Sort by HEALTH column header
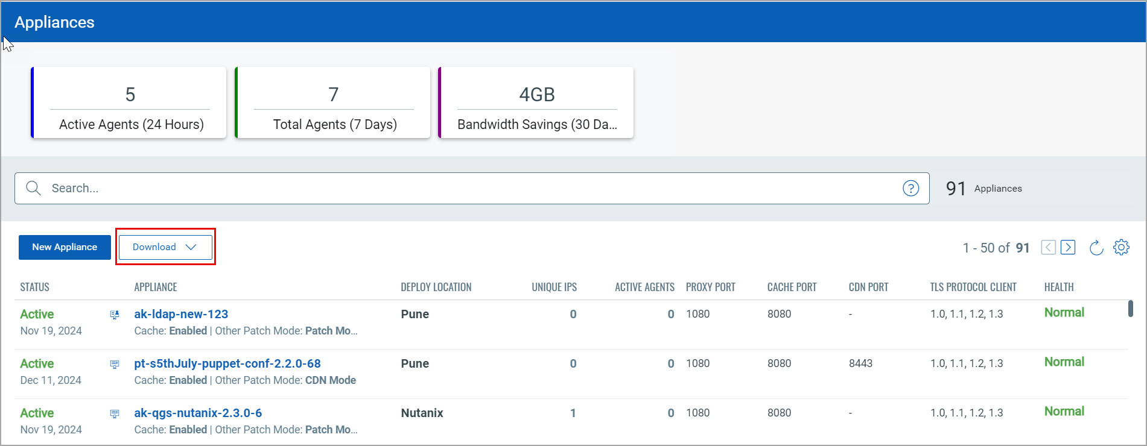 click(x=1059, y=287)
